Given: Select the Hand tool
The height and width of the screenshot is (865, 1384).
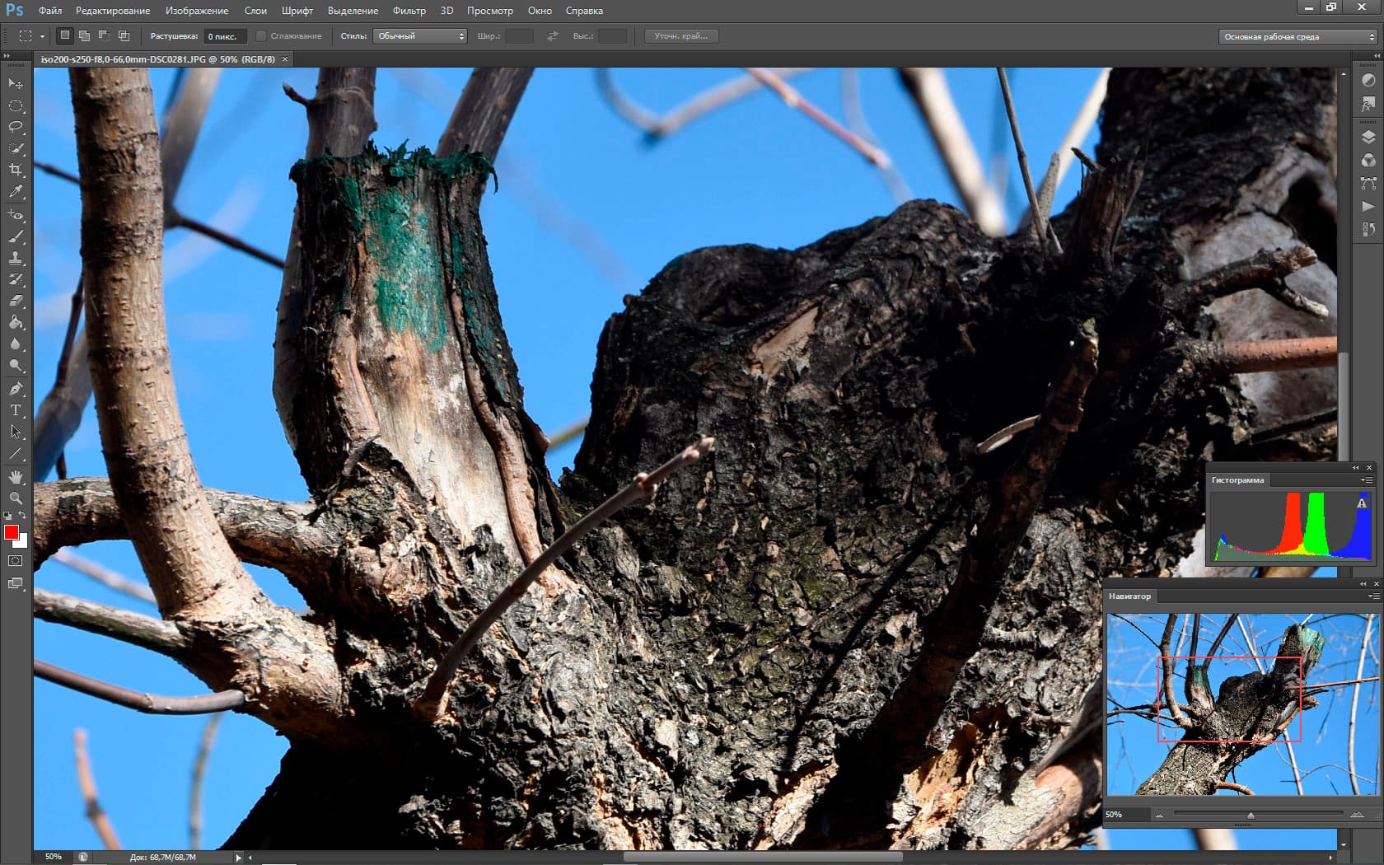Looking at the screenshot, I should tap(16, 477).
